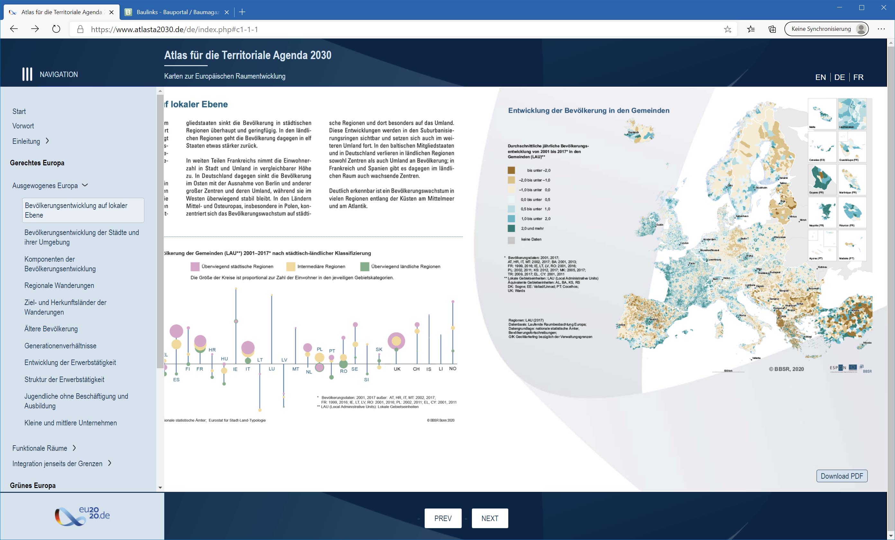Screen dimensions: 895x540
Task: Expand the Einleitung section chevron
Action: click(x=47, y=141)
